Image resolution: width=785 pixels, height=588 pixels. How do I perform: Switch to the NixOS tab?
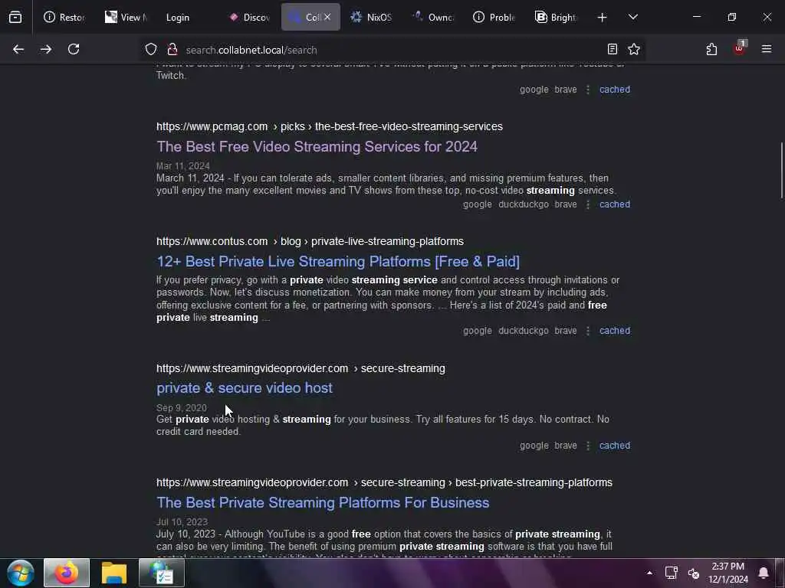(x=372, y=18)
